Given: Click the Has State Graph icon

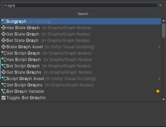Looking at the screenshot, I should [x=4, y=28].
